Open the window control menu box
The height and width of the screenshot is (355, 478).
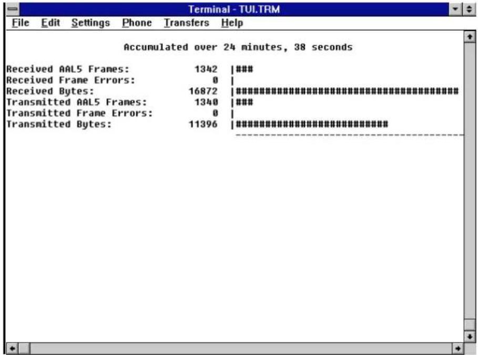pyautogui.click(x=13, y=9)
